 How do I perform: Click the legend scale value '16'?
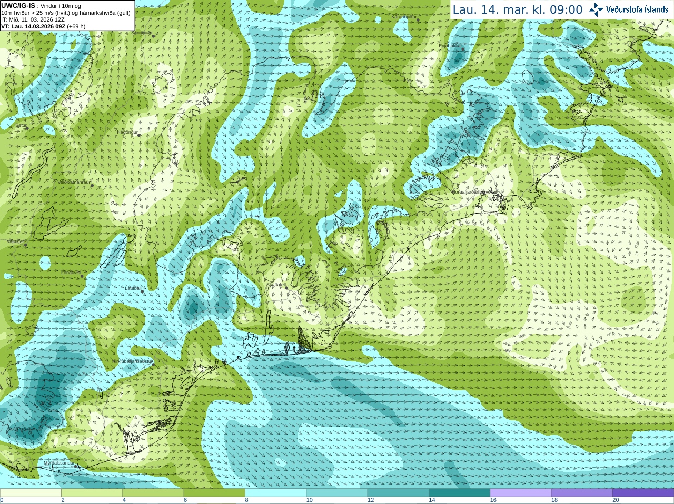(493, 500)
